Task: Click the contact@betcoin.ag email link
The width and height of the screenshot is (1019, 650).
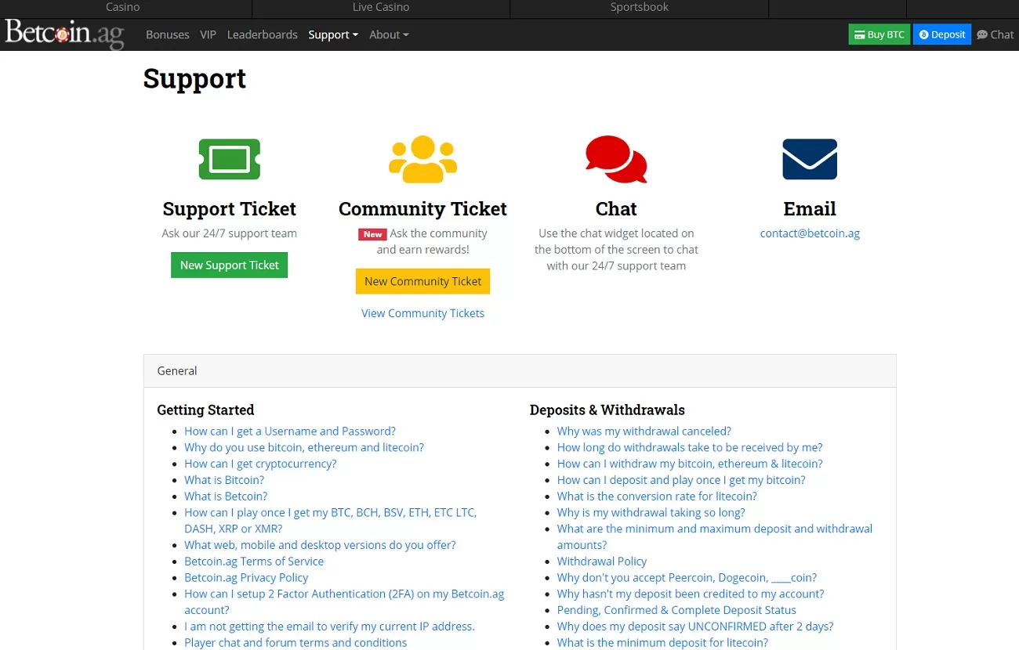Action: (810, 233)
